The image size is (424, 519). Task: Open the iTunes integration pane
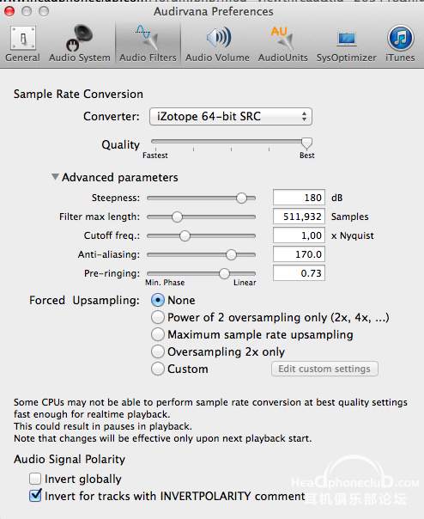(x=400, y=44)
